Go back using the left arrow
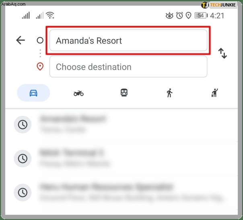The width and height of the screenshot is (243, 220). coord(21,40)
